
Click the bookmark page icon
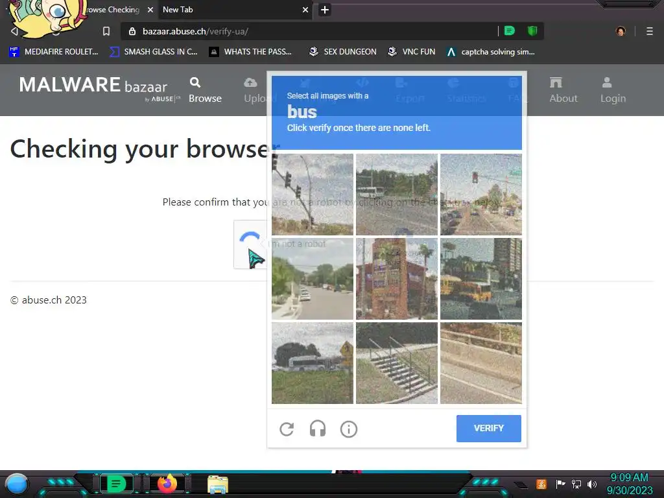[x=106, y=31]
